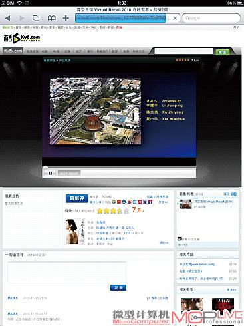
Task: Focus the Google search field
Action: point(211,18)
